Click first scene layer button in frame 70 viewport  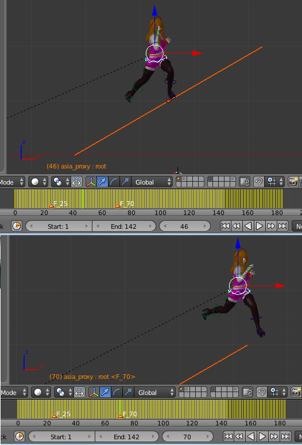tap(181, 389)
